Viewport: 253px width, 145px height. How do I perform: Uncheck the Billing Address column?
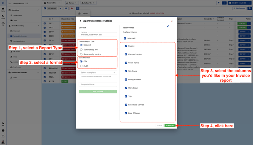pyautogui.click(x=126, y=79)
